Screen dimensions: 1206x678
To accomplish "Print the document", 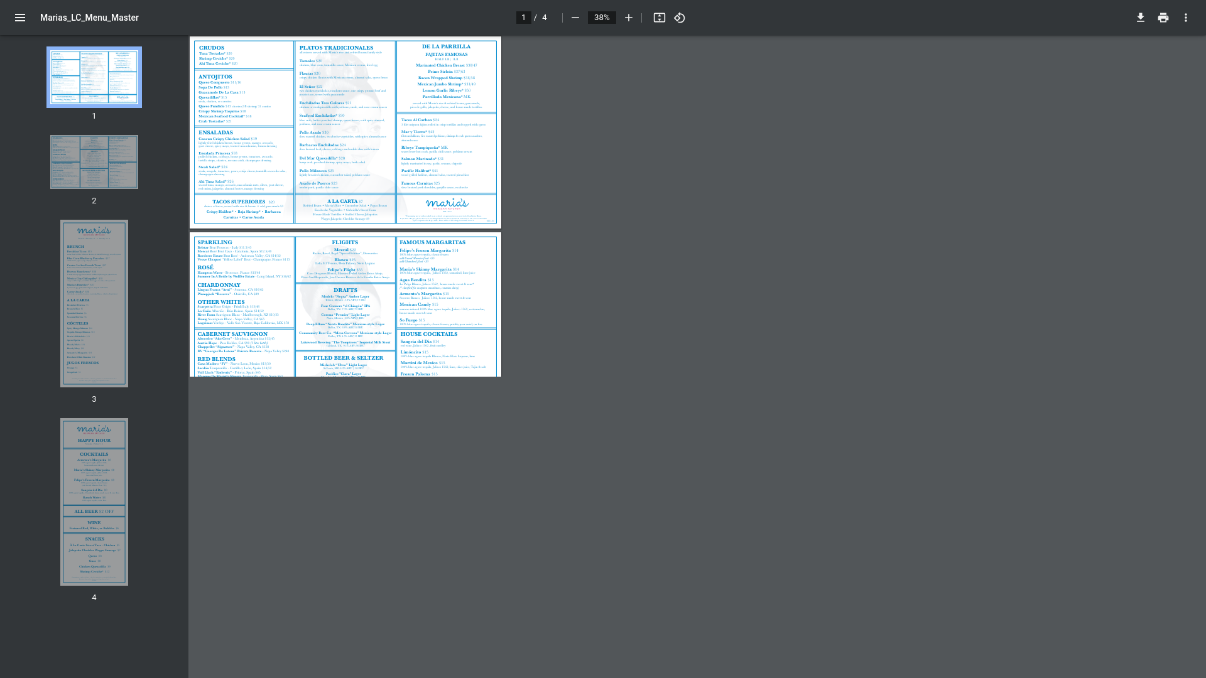I will pos(1163,18).
